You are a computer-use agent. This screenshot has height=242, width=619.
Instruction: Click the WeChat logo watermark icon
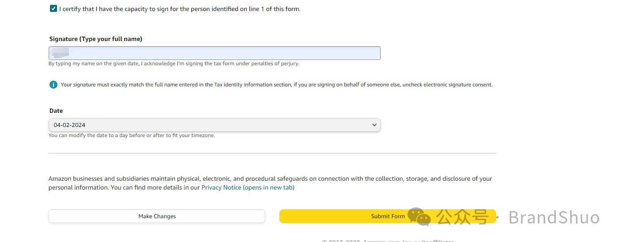[x=418, y=217]
